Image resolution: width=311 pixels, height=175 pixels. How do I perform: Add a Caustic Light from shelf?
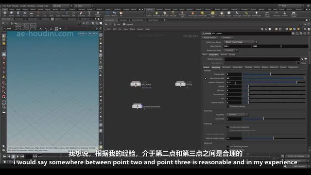tap(237, 14)
